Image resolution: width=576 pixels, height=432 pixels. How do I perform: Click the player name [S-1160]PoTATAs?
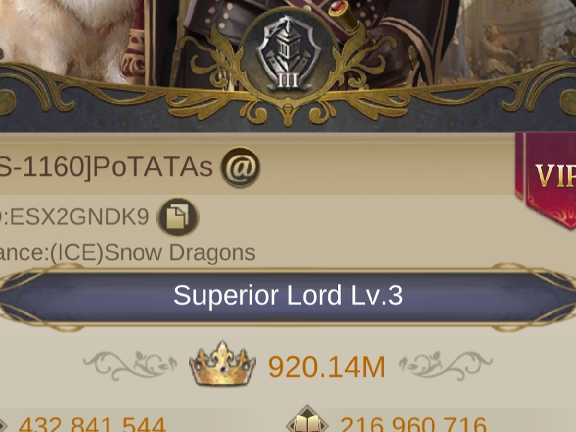[x=106, y=168]
